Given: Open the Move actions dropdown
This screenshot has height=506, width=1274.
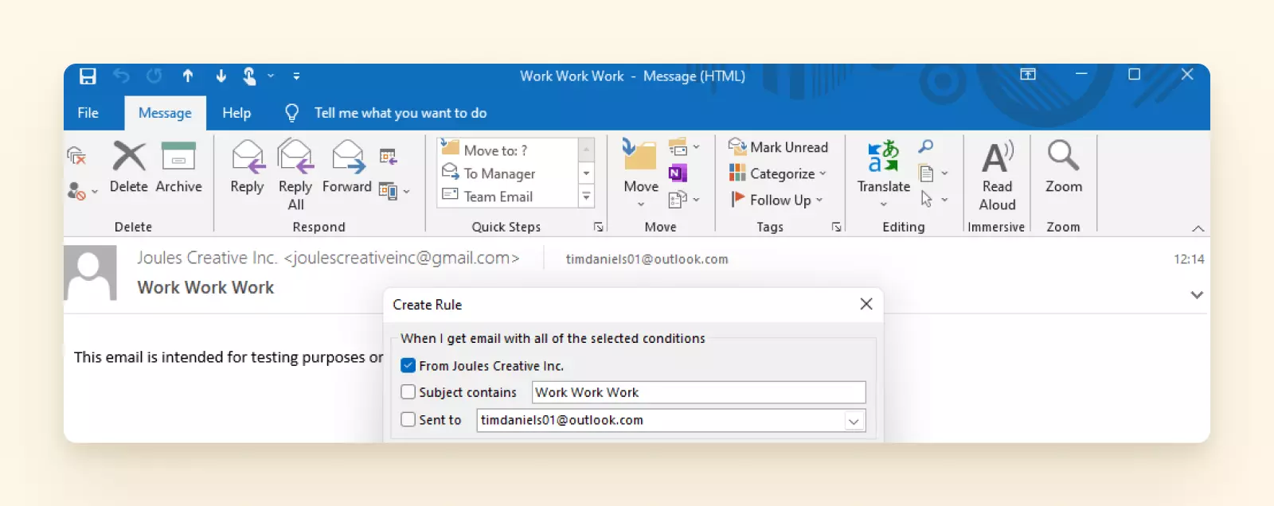Looking at the screenshot, I should [684, 200].
